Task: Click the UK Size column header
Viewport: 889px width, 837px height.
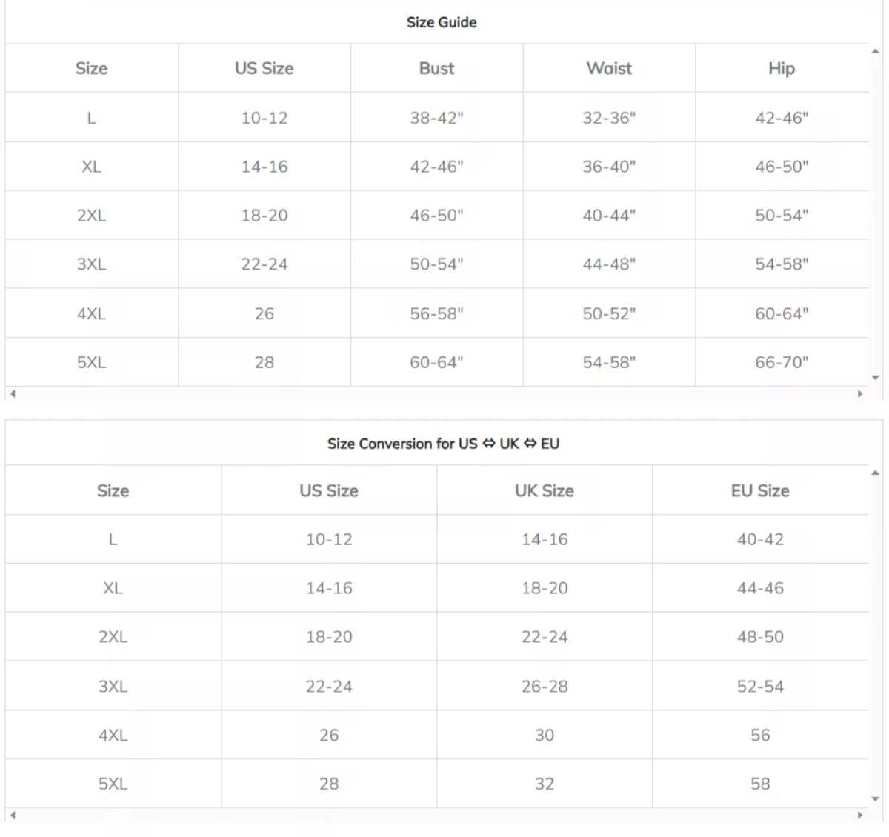Action: [x=545, y=490]
